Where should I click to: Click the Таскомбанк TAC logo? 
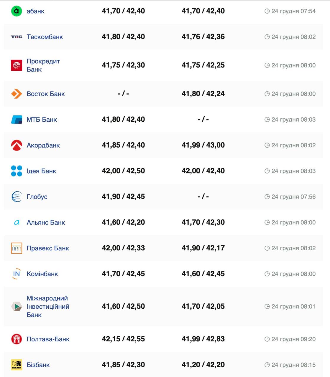pos(17,37)
